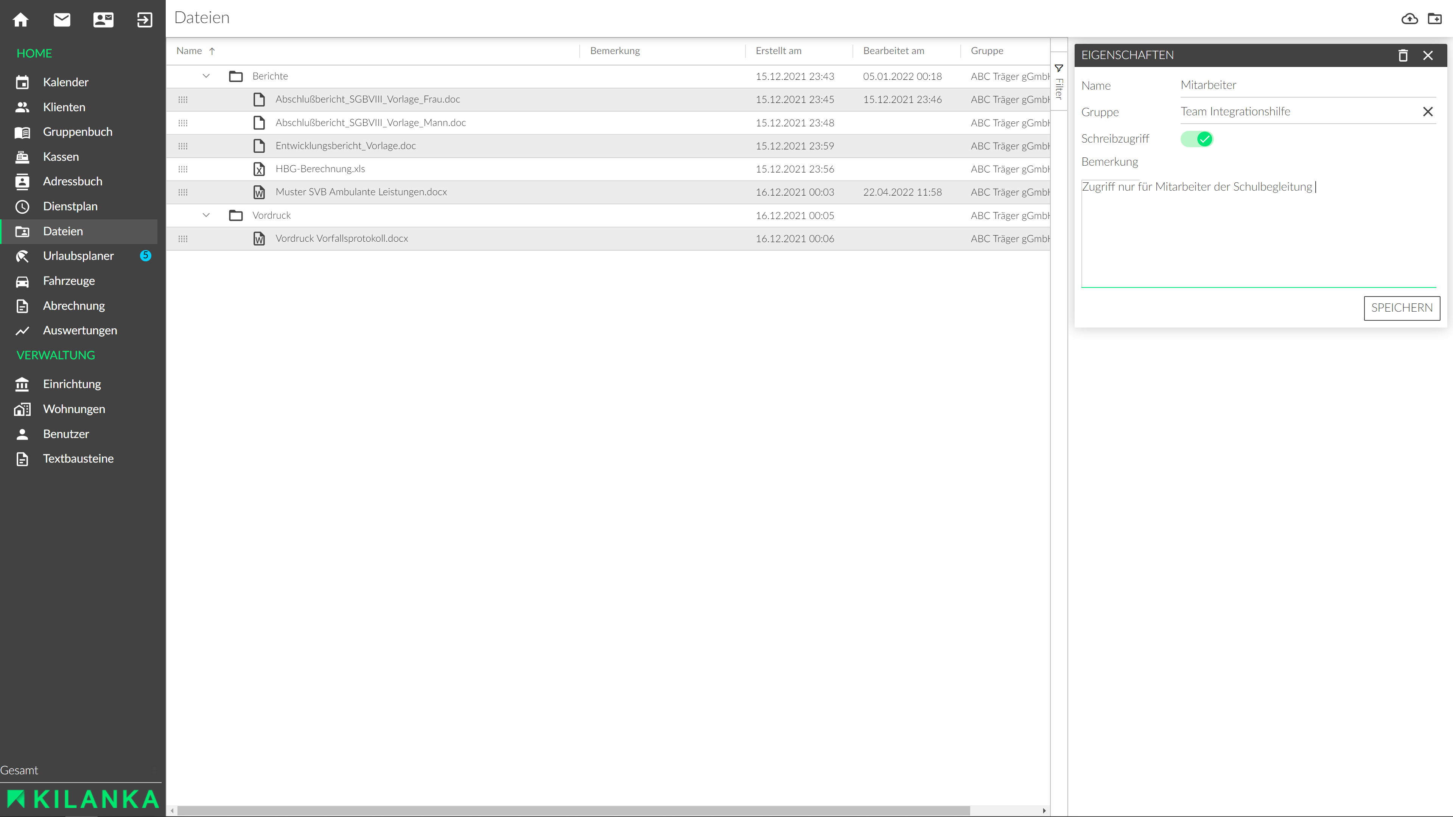Open the Filter side panel

[1059, 82]
